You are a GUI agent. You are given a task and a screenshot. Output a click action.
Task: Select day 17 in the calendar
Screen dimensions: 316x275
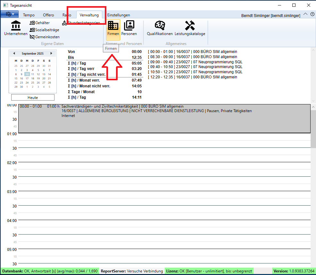pyautogui.click(x=27, y=78)
